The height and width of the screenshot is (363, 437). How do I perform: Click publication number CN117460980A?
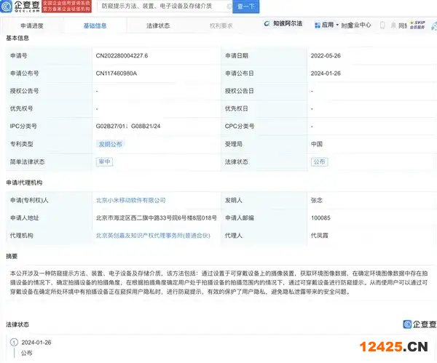(117, 73)
